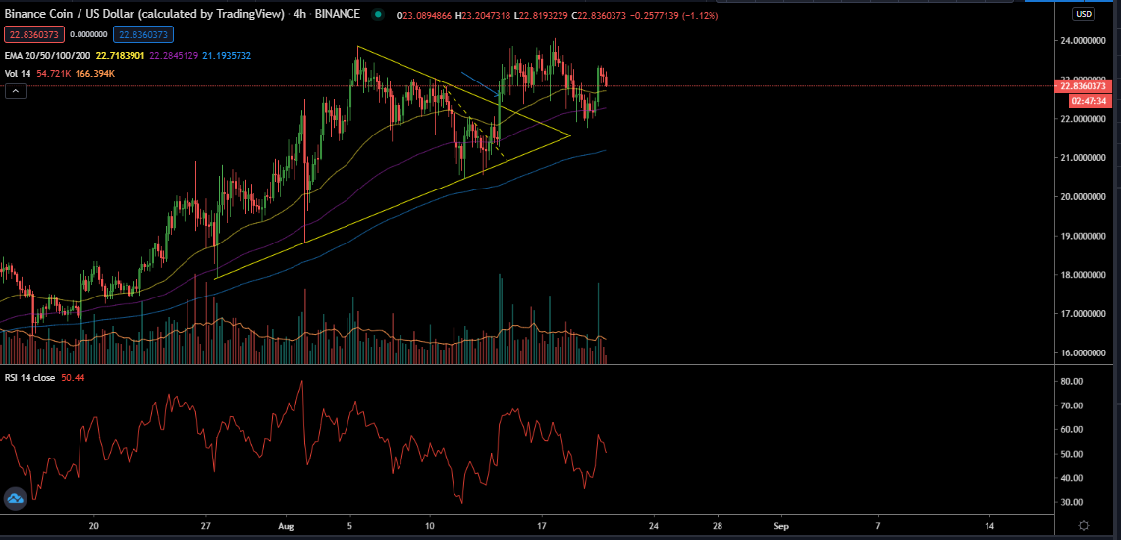
Task: Select the RSI 14 close indicator legend
Action: pyautogui.click(x=31, y=378)
